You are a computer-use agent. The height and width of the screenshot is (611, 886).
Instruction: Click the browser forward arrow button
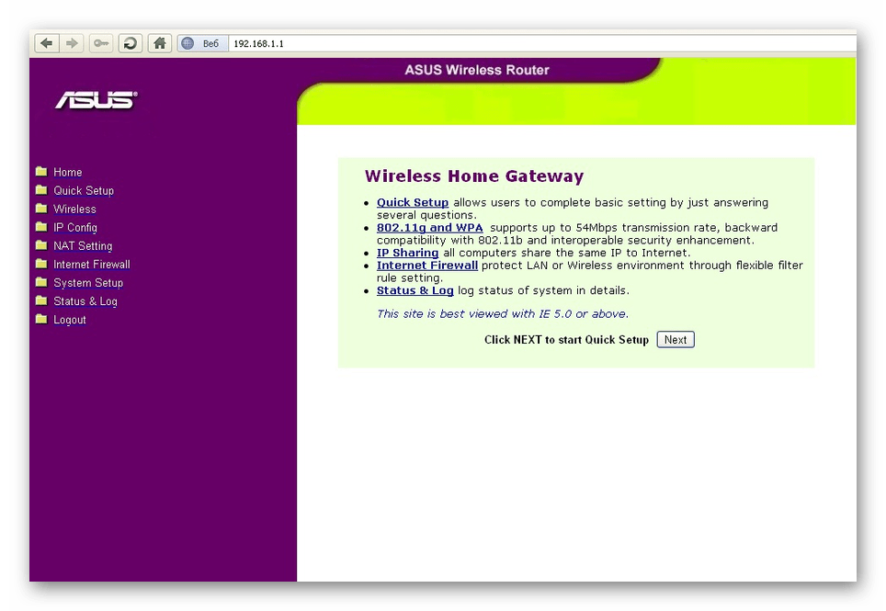(72, 43)
